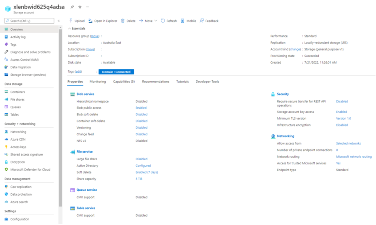
Task: Click Soft delete Enabled (7 days)
Action: pyautogui.click(x=147, y=172)
